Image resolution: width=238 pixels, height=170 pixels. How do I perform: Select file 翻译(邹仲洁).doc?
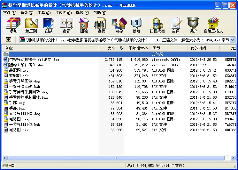click(x=27, y=65)
